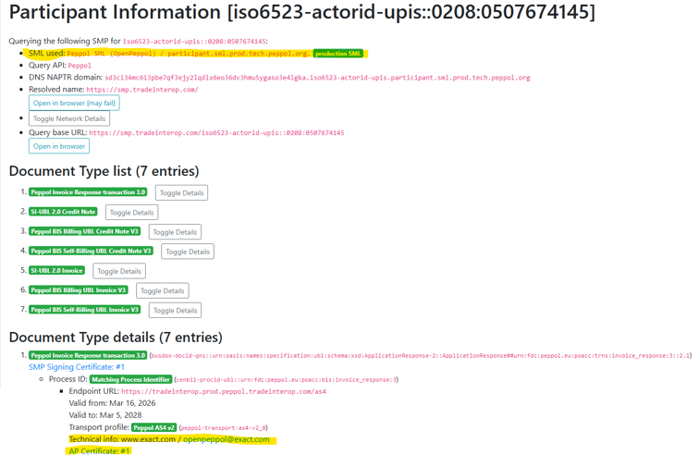
Task: Click 'Open in browser [may fail]' button
Action: 74,103
